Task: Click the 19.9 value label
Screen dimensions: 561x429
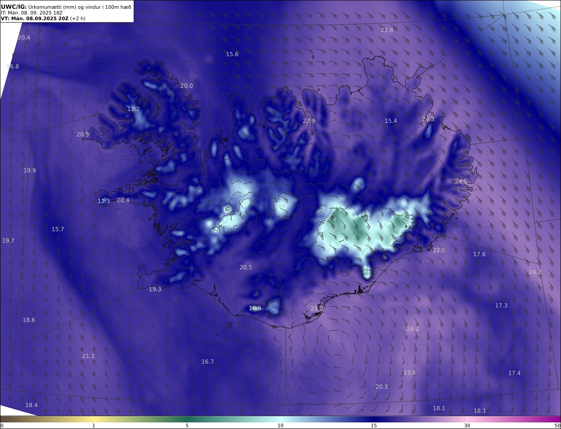Action: click(30, 171)
